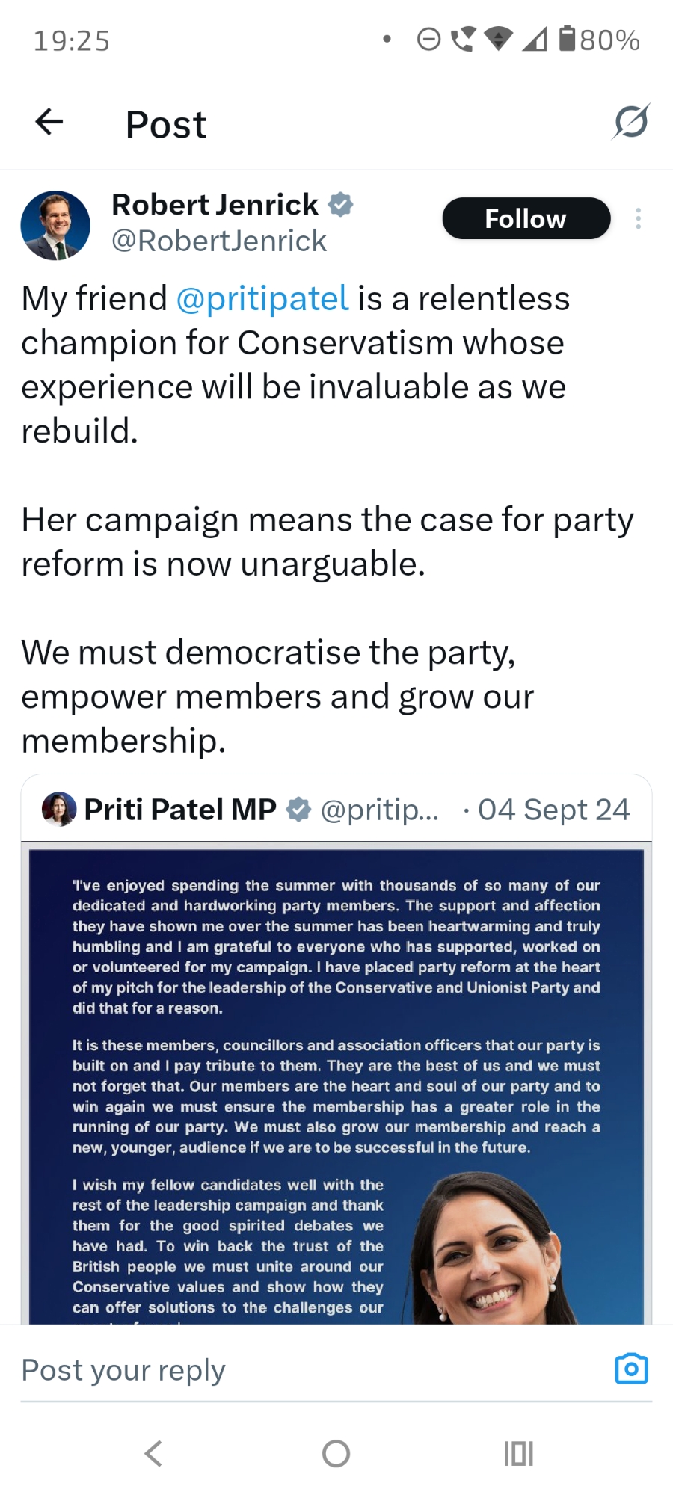Open the three-dot post options menu
Image resolution: width=673 pixels, height=1495 pixels.
pyautogui.click(x=638, y=218)
